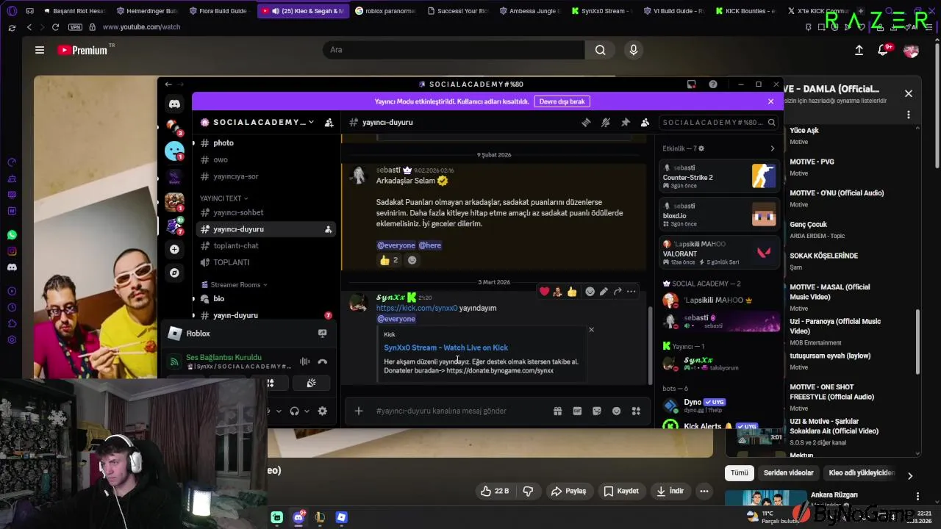941x529 pixels.
Task: Add heart reaction to SynXx message
Action: click(544, 292)
